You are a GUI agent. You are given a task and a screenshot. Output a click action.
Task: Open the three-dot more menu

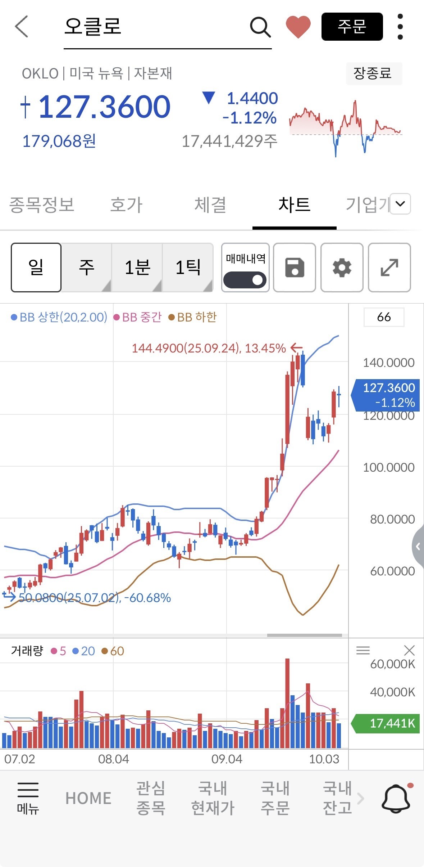point(400,27)
